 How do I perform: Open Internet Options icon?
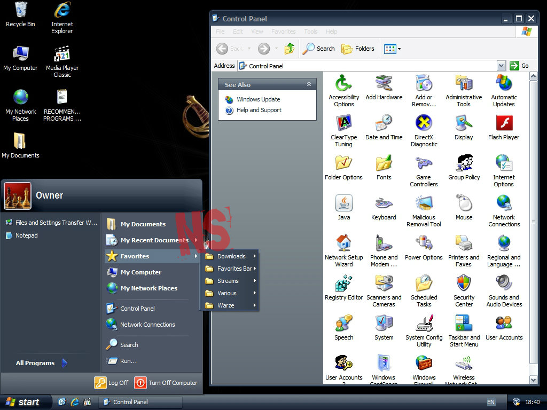[x=504, y=171]
